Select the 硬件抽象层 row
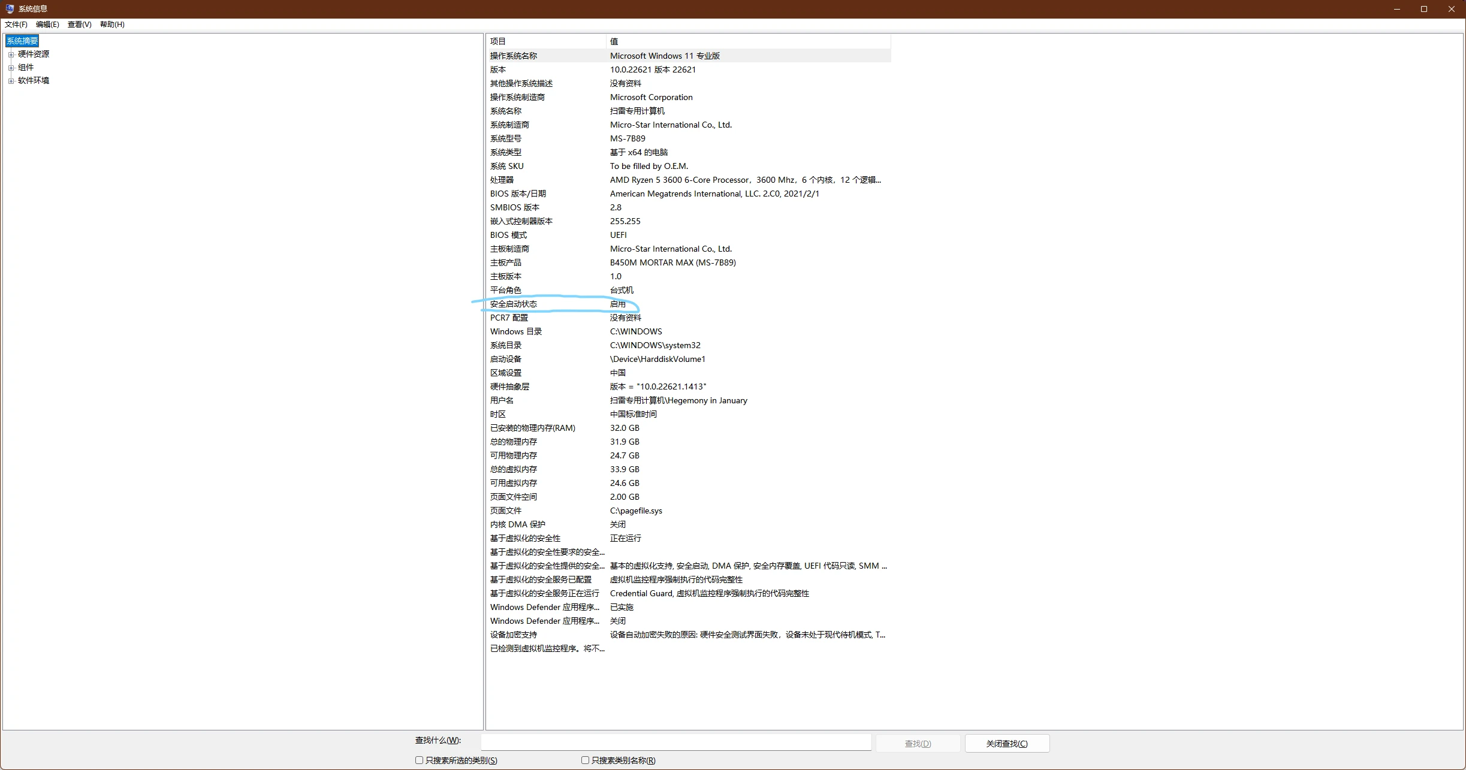Viewport: 1466px width, 770px height. click(689, 386)
